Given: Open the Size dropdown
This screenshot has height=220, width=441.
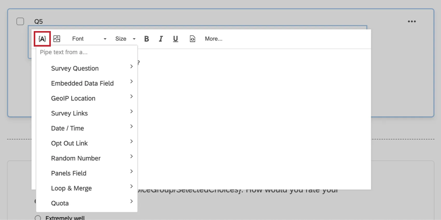Looking at the screenshot, I should [x=125, y=39].
